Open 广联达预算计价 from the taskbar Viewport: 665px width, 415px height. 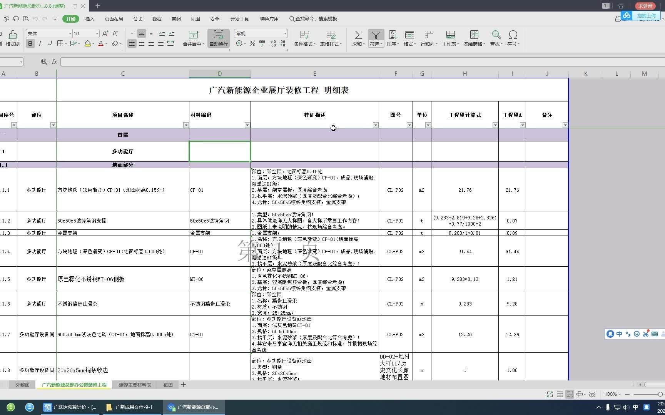pyautogui.click(x=70, y=407)
